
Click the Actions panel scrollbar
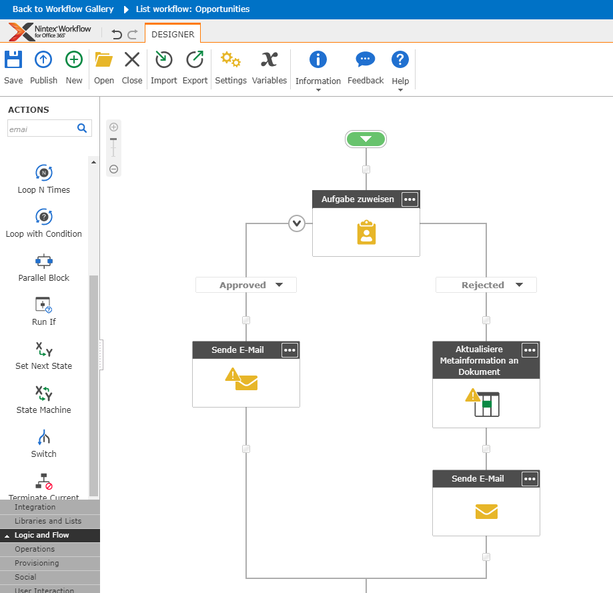coord(93,386)
